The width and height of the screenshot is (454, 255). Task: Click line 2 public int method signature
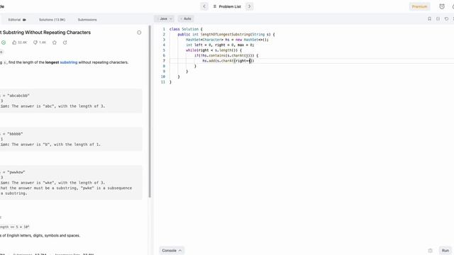click(226, 34)
